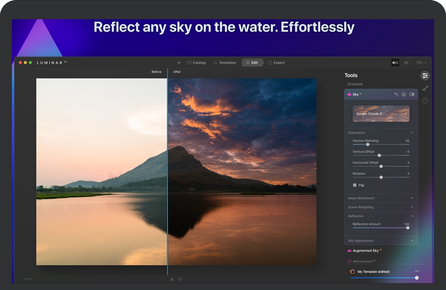Open the 73% zoom level dropdown
The image size is (446, 290).
pos(421,63)
